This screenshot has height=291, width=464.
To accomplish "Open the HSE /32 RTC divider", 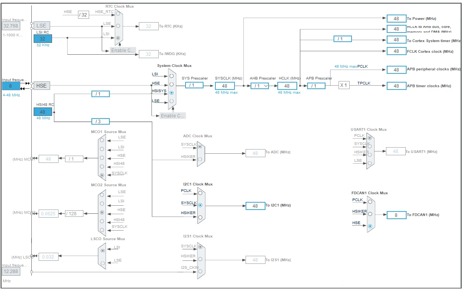I will coord(83,15).
